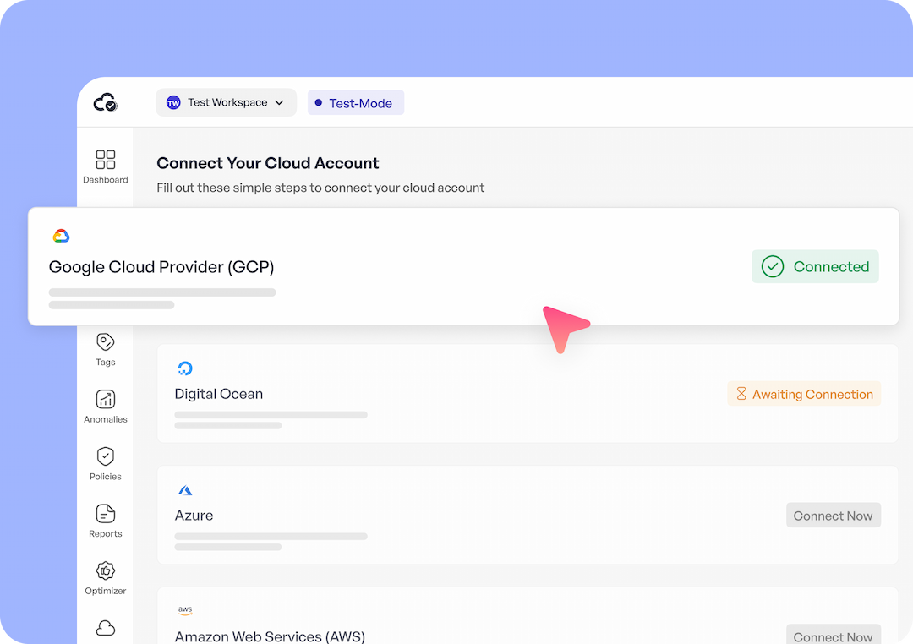
Task: Select the Digital Ocean title
Action: [218, 394]
